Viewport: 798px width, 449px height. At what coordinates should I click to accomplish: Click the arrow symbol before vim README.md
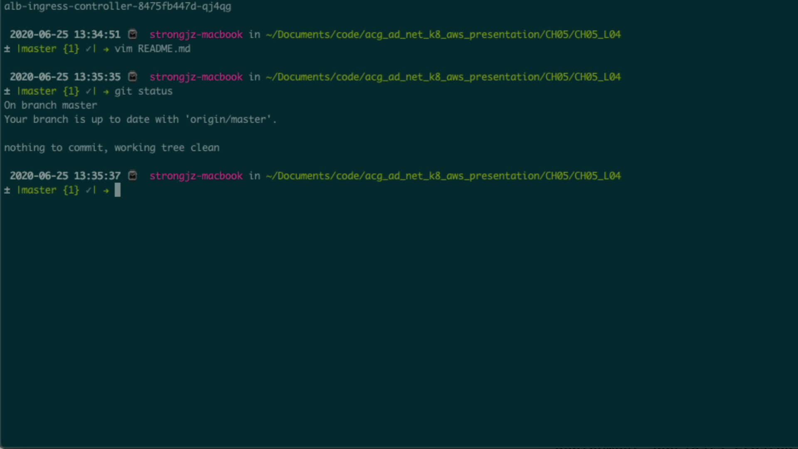106,49
